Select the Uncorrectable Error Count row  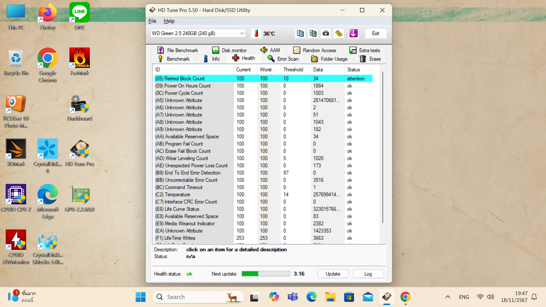[263, 180]
